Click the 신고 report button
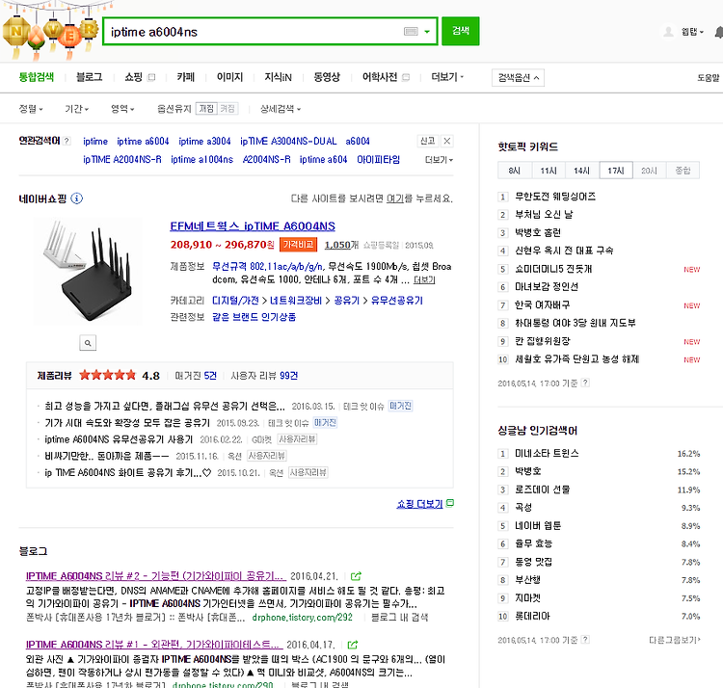Image resolution: width=723 pixels, height=688 pixels. (427, 141)
